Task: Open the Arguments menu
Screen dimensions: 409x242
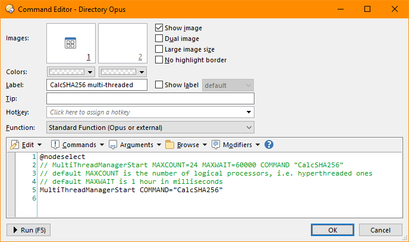Action: click(x=137, y=145)
